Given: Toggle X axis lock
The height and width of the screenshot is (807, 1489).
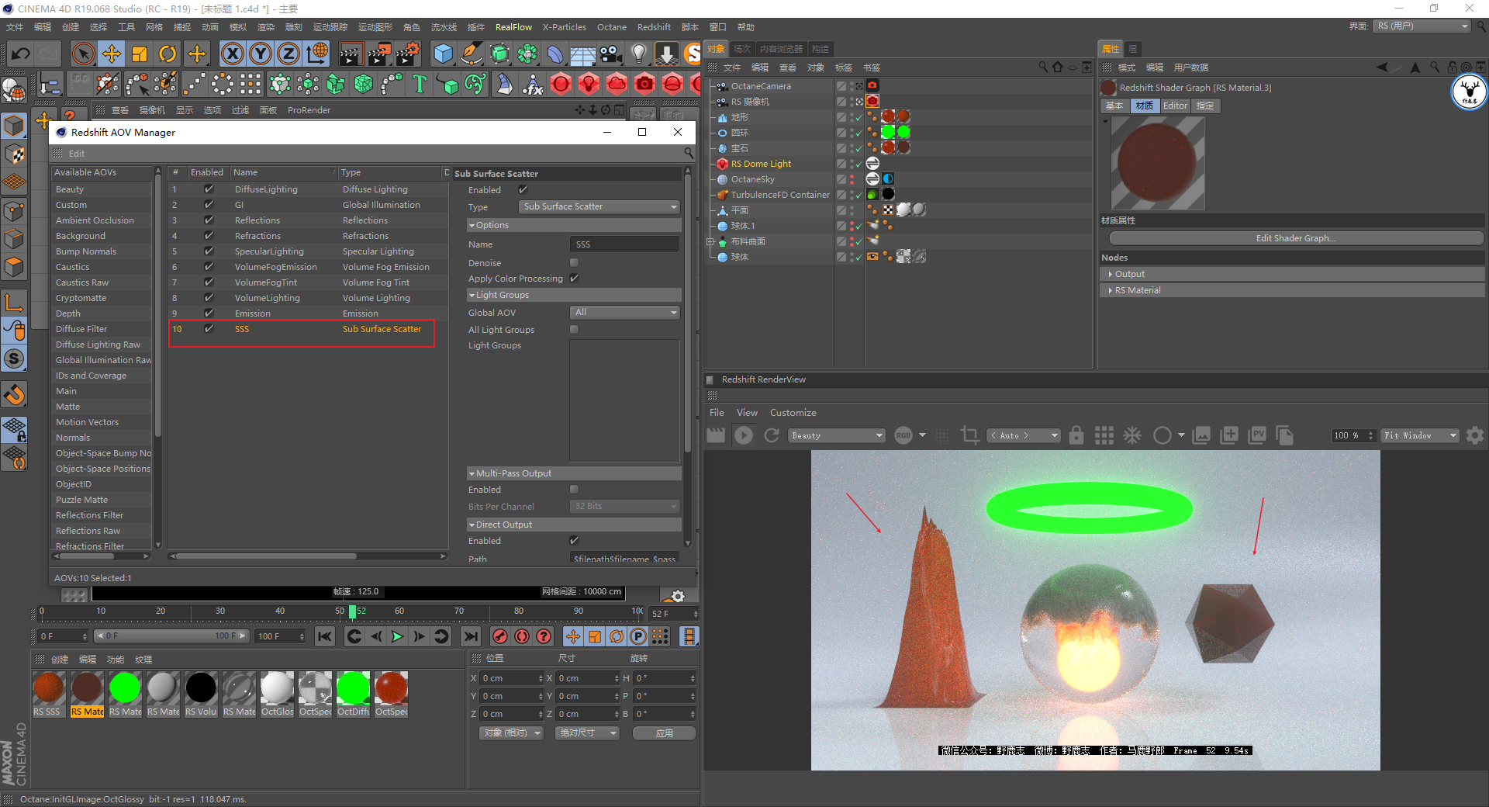Looking at the screenshot, I should pos(232,54).
